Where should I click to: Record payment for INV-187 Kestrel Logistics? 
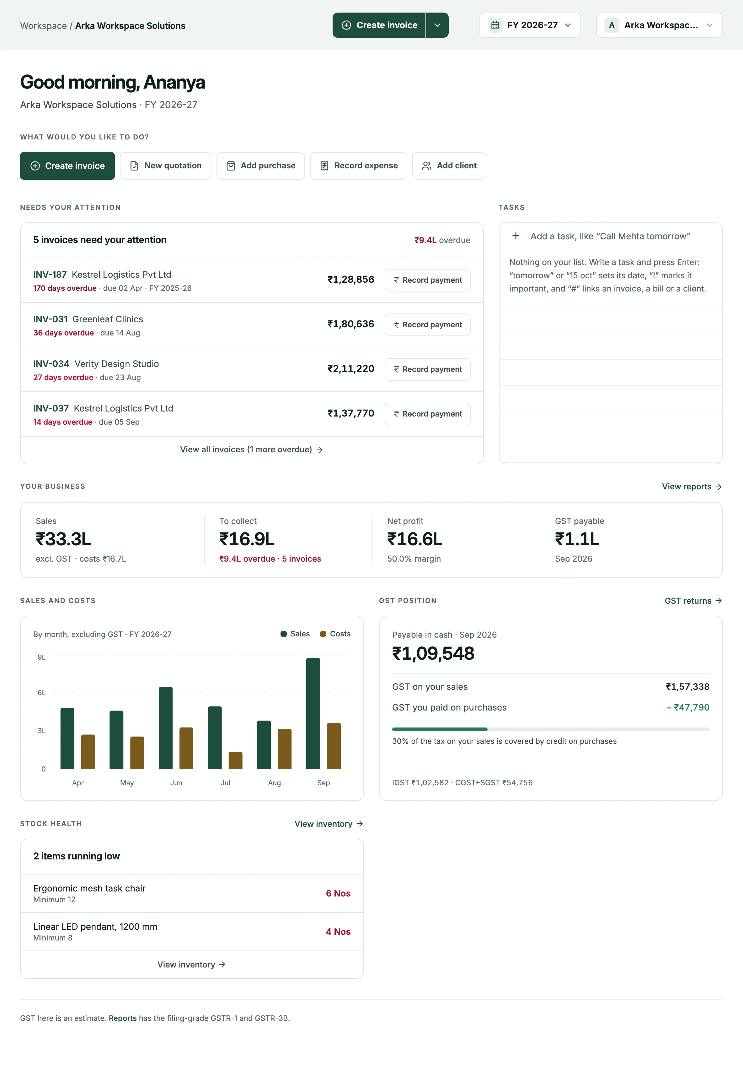427,280
